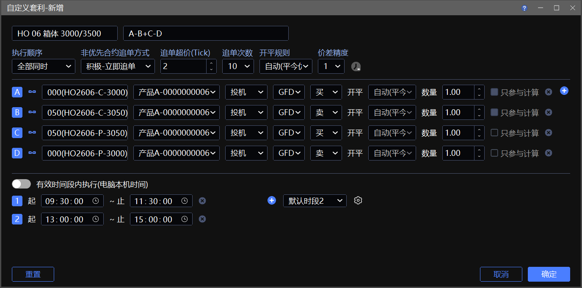Viewport: 582px width, 288px height.
Task: Check 只参与计算 for row B
Action: point(494,112)
